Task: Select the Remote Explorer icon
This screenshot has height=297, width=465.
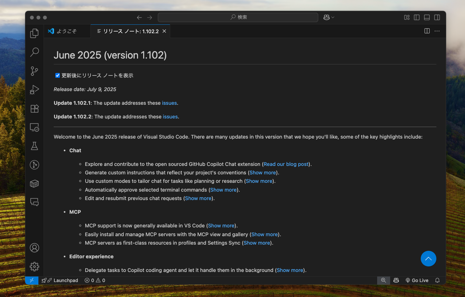Action: point(34,127)
